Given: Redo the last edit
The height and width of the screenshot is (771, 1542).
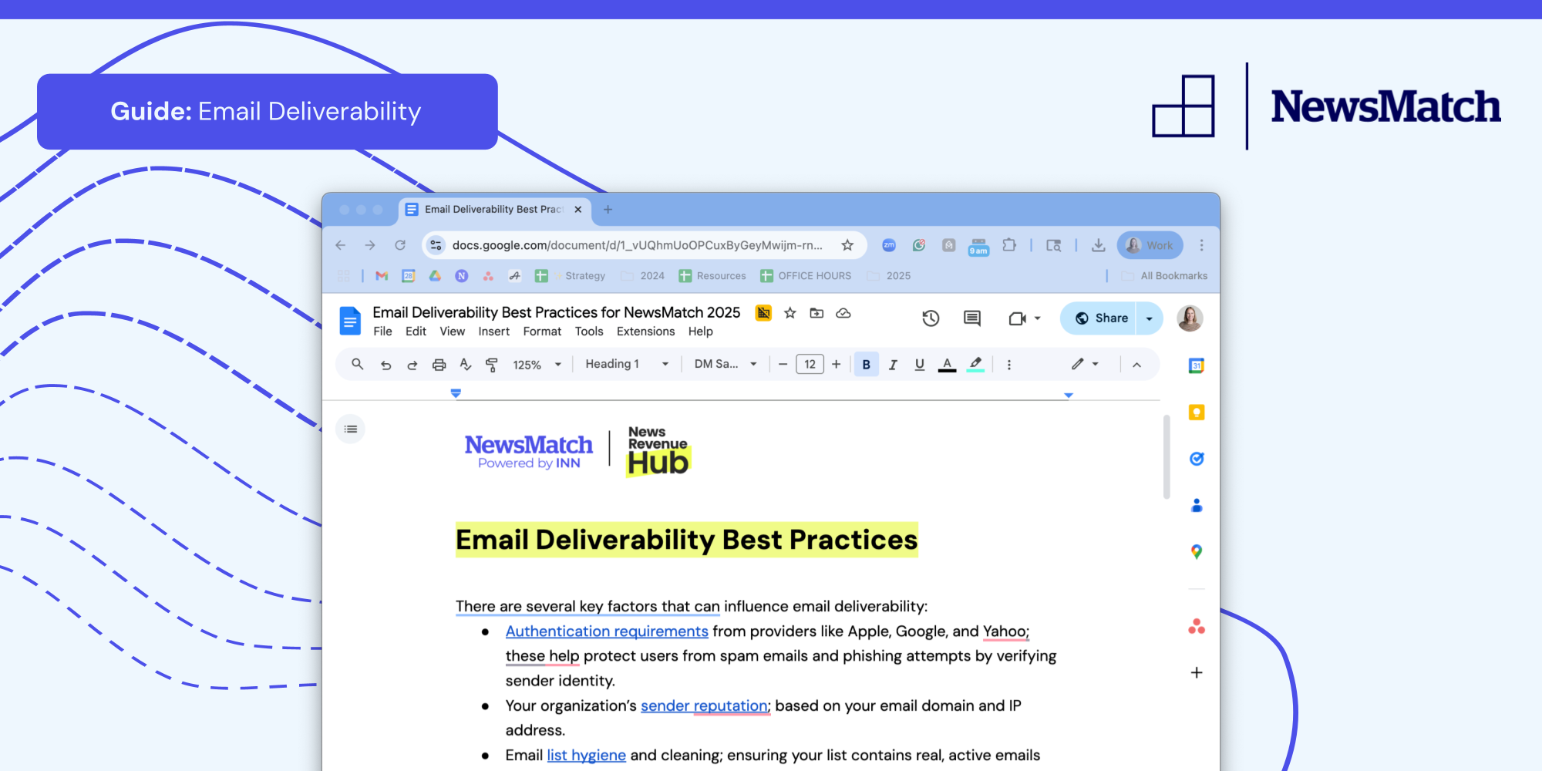Looking at the screenshot, I should (x=412, y=365).
